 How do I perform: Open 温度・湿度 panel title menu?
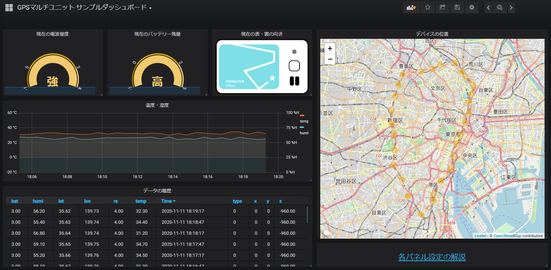point(157,105)
